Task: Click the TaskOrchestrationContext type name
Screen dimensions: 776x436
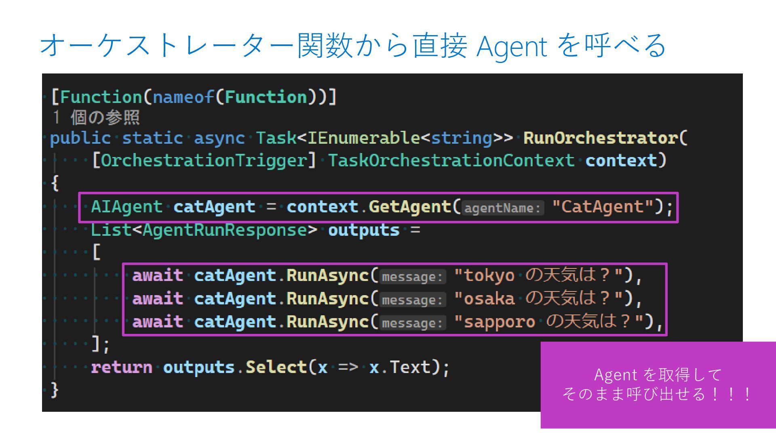Action: [x=451, y=161]
